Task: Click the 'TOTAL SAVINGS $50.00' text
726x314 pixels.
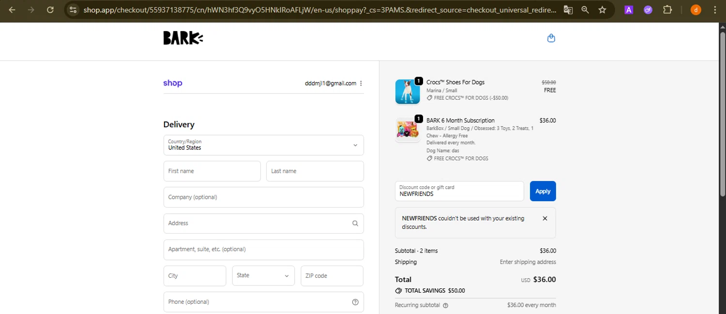Action: pos(435,291)
